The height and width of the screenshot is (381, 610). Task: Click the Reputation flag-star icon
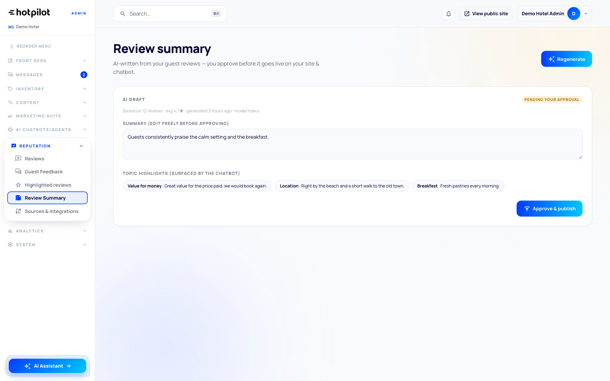[x=14, y=146]
